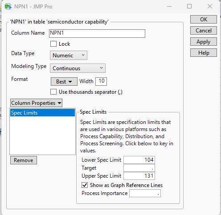
Task: Click the JMP Pro application icon in title bar
Action: click(8, 7)
